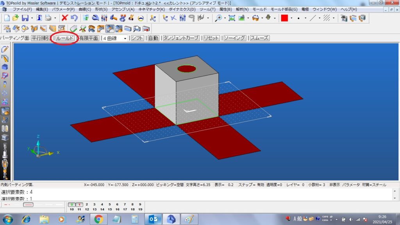Click the Windows Start button
The width and height of the screenshot is (400, 225).
[8, 219]
